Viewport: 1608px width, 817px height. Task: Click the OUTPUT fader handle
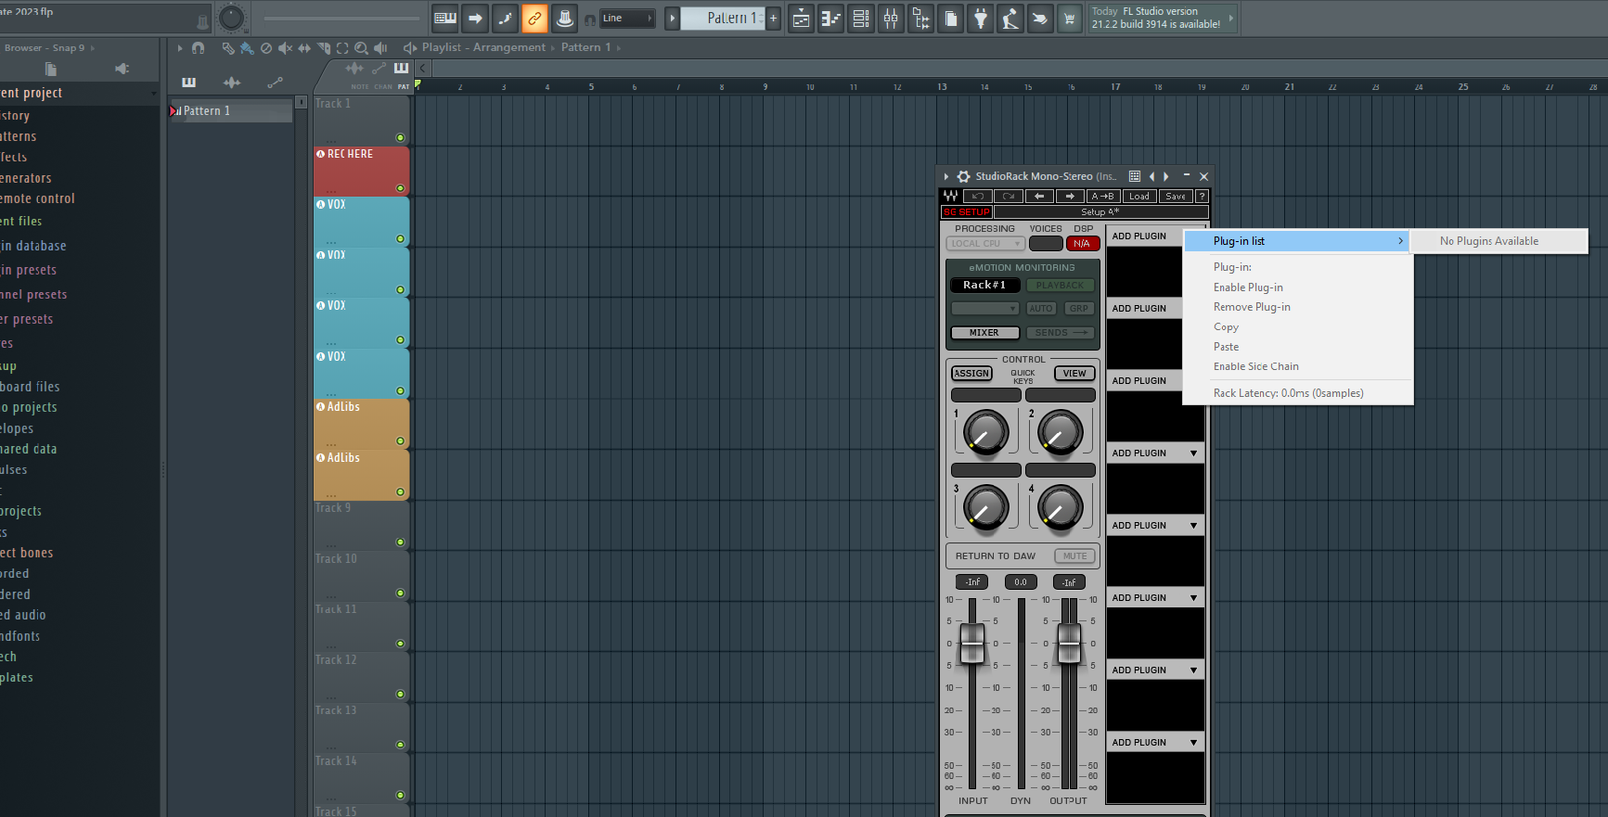click(1069, 643)
